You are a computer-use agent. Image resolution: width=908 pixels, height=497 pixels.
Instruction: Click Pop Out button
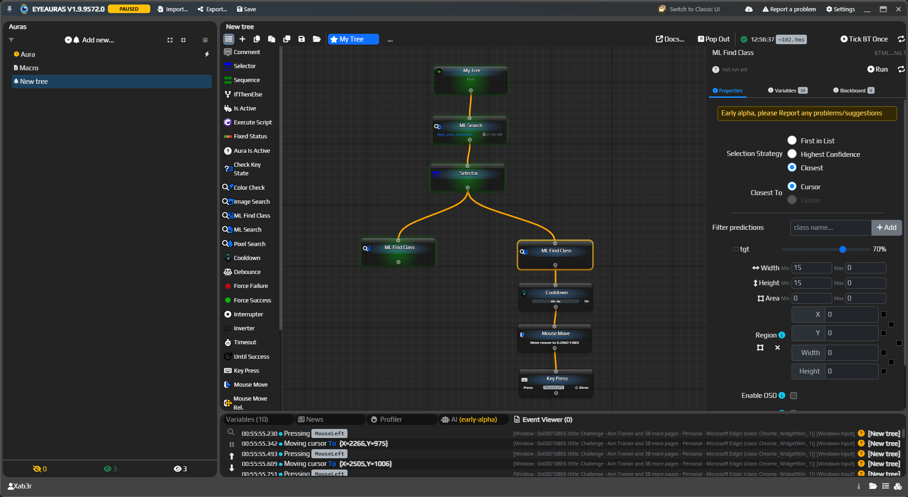pyautogui.click(x=713, y=39)
